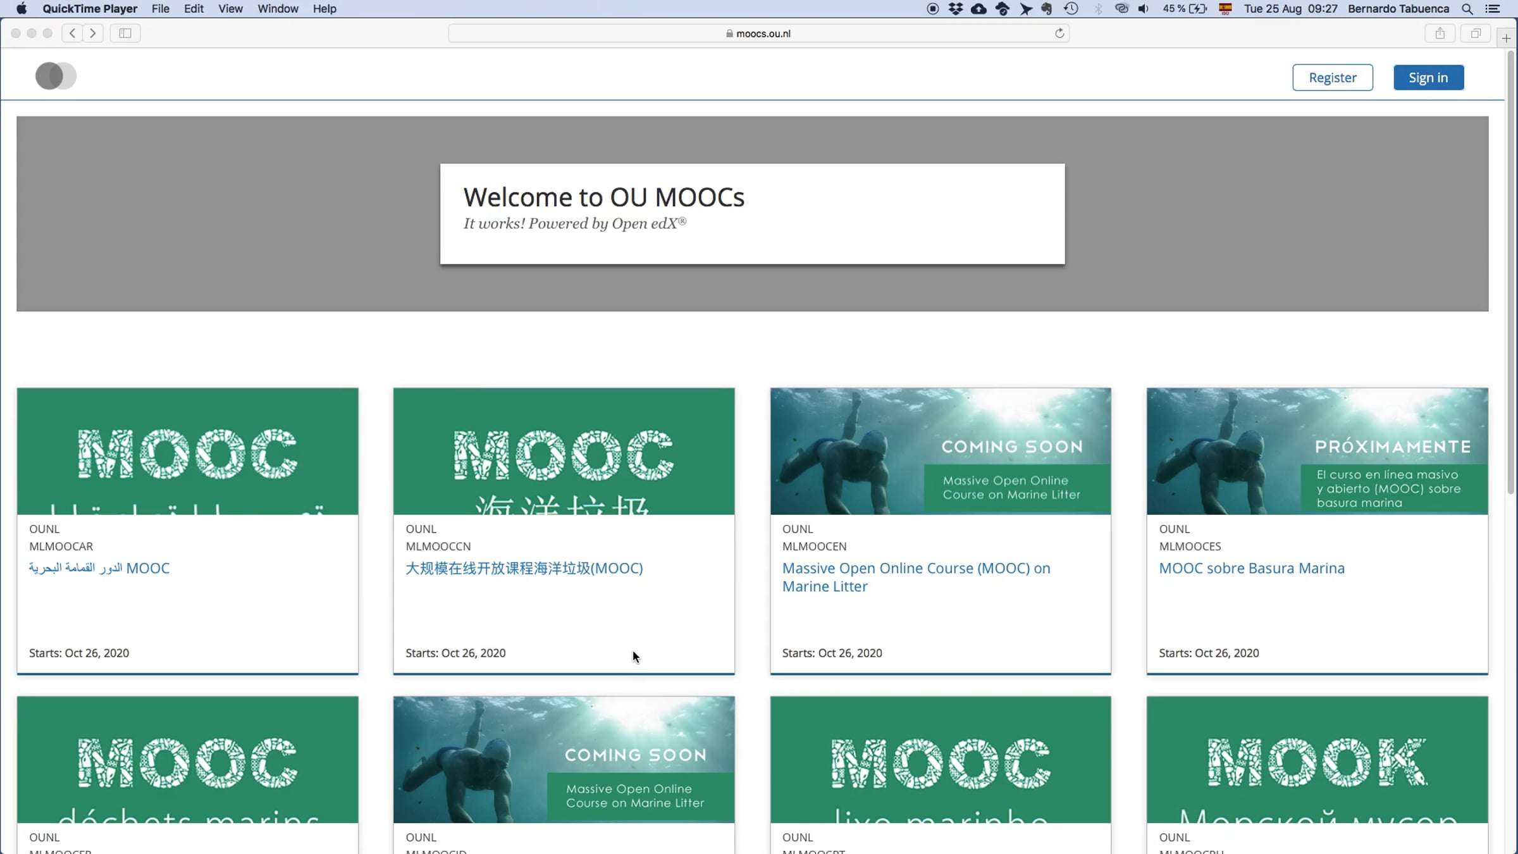
Task: Click the user name Bernardo Tabuenca
Action: [1398, 9]
